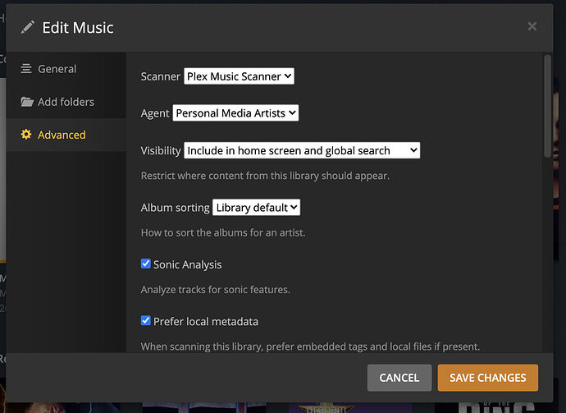
Task: Open the Visibility dropdown
Action: [x=302, y=150]
